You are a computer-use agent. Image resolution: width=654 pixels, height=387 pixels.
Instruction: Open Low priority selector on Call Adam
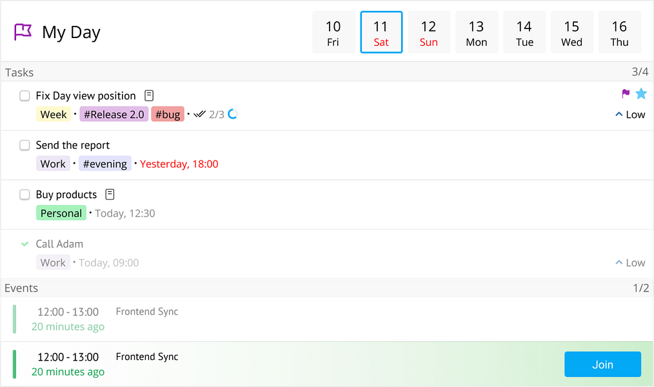click(630, 263)
